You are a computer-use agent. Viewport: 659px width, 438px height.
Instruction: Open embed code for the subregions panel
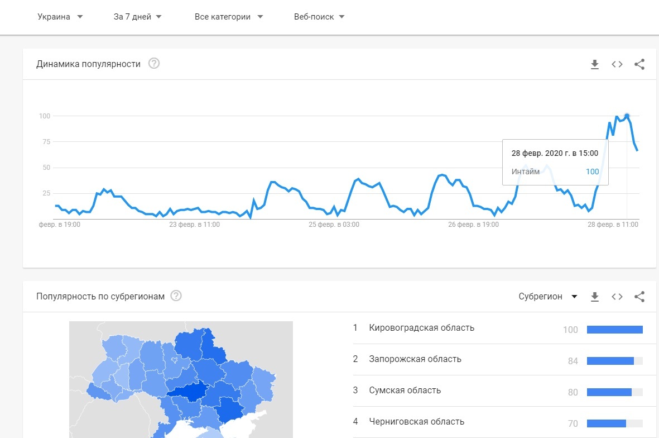click(x=617, y=296)
